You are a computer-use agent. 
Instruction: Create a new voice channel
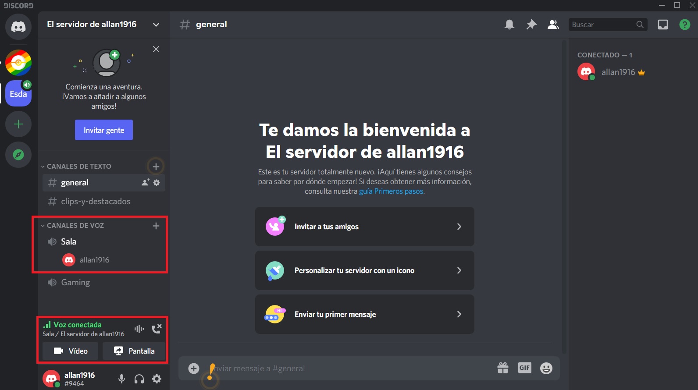click(x=156, y=226)
